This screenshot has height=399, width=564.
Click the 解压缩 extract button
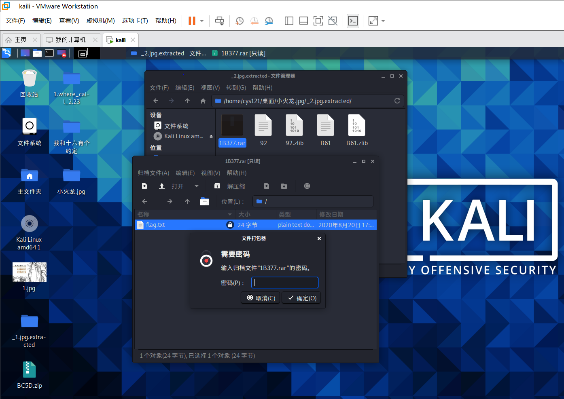click(230, 186)
